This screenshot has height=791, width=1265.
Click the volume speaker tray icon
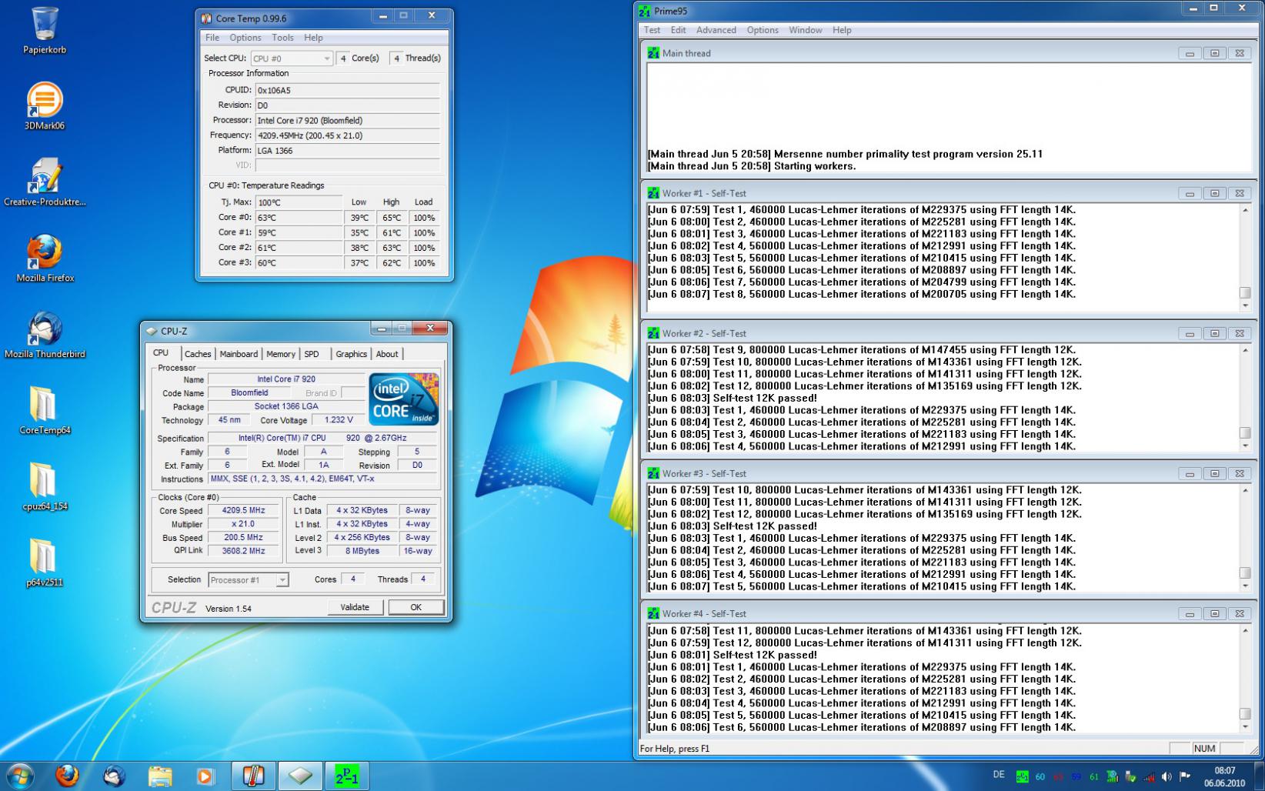tap(1167, 776)
